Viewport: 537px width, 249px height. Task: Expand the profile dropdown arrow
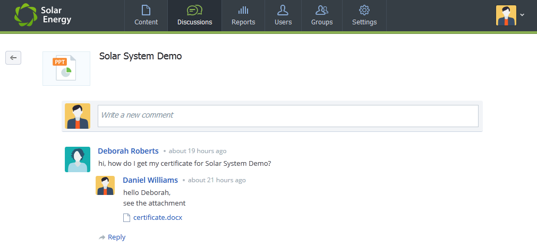click(522, 15)
